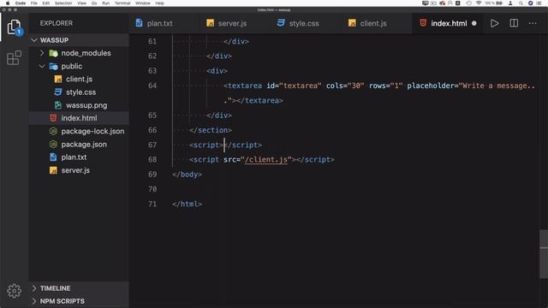Open Spotlight search in menu bar
Image resolution: width=548 pixels, height=308 pixels.
click(x=521, y=3)
